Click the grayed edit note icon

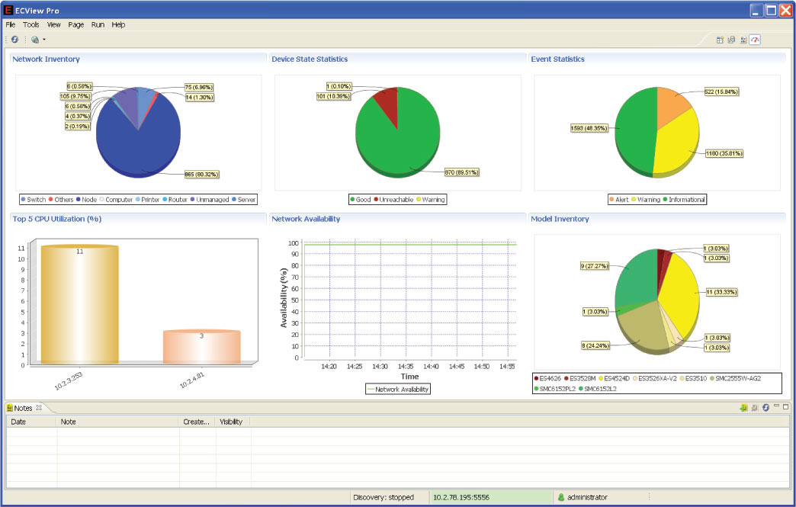click(x=754, y=407)
